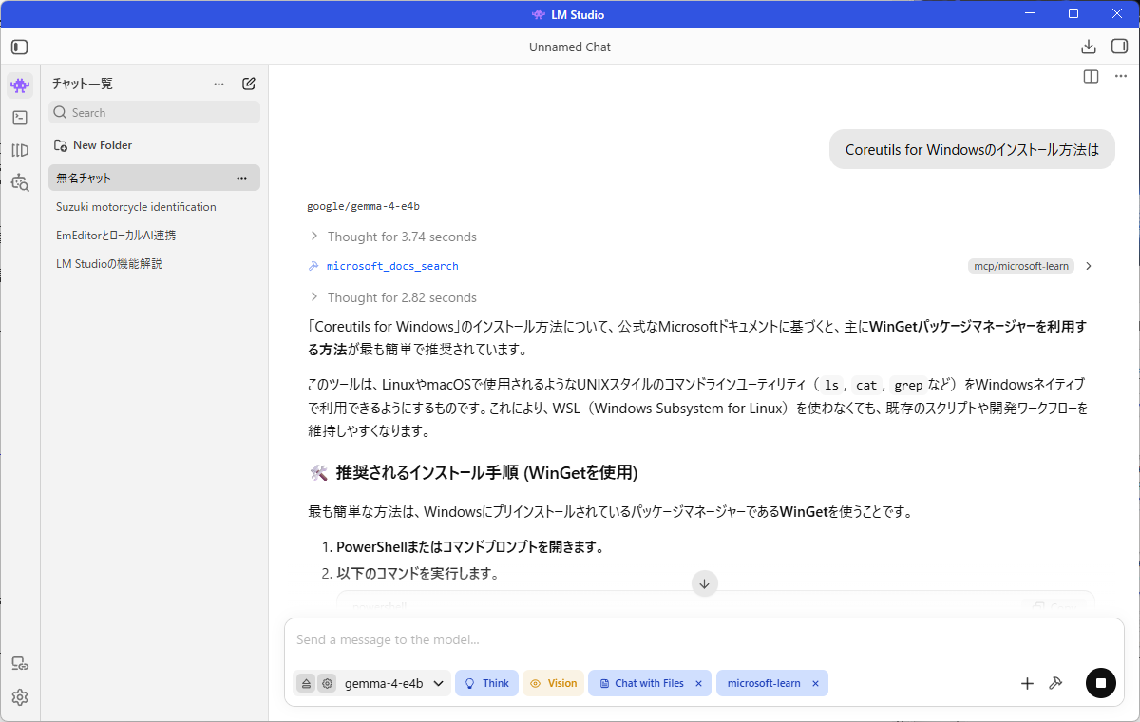Toggle the right sidebar panel icon
This screenshot has height=722, width=1140.
click(1118, 47)
